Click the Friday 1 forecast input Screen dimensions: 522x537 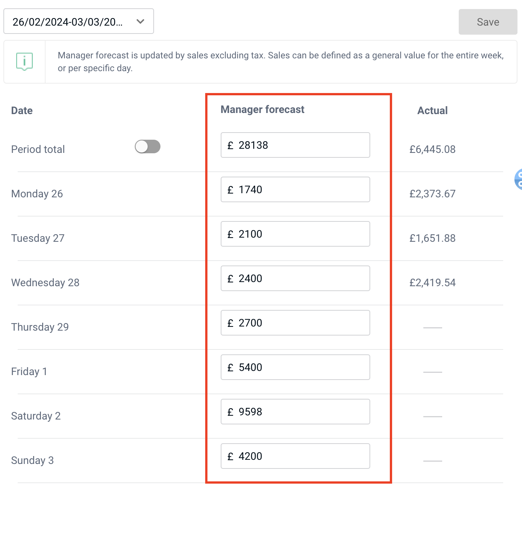(295, 367)
